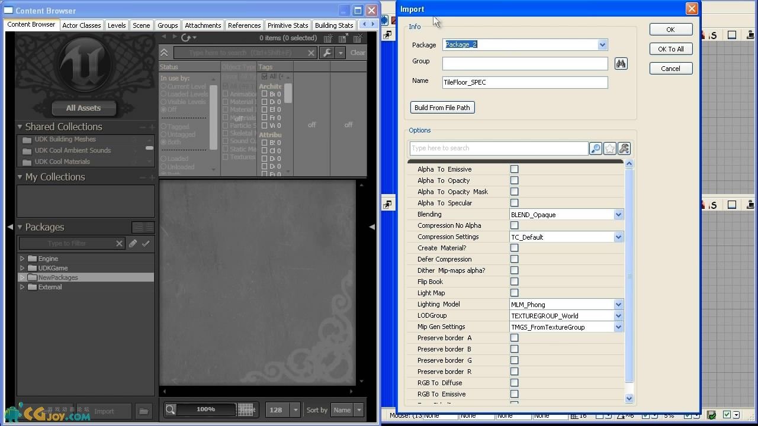Click the third layout icon beside items count
This screenshot has height=426, width=758.
click(357, 38)
